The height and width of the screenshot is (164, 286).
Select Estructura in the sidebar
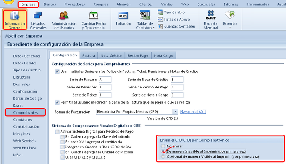coord(22,77)
